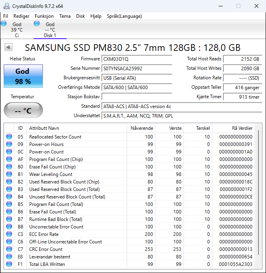The image size is (266, 273).
Task: Click status orb for Program Fail Count (Total)
Action: click(9, 204)
